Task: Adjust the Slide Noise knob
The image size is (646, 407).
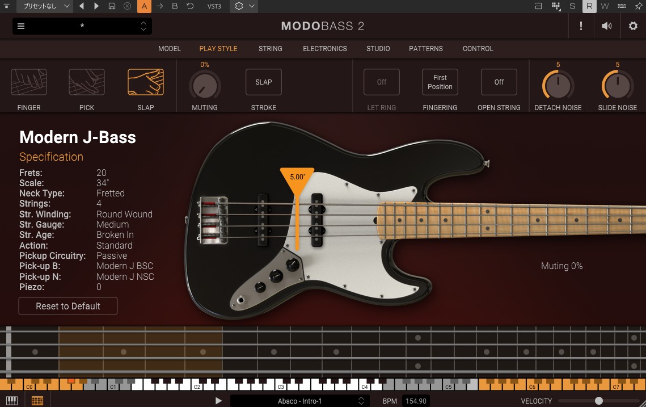Action: [618, 86]
